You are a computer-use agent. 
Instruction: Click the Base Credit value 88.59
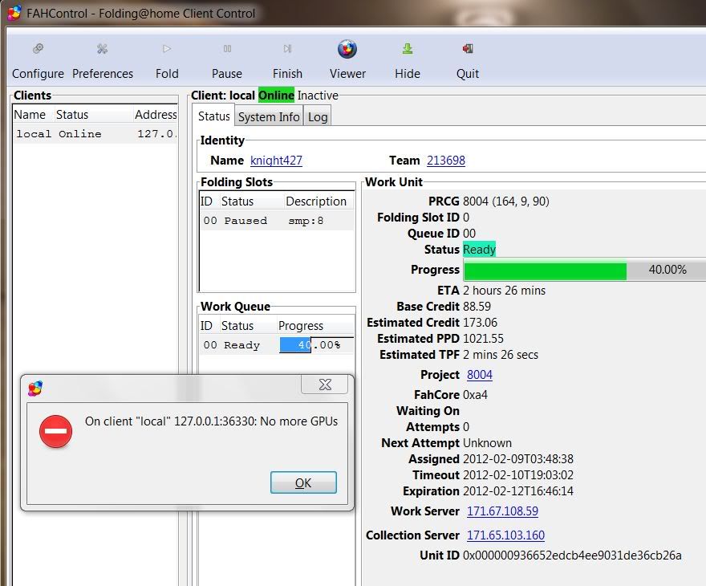pos(477,307)
